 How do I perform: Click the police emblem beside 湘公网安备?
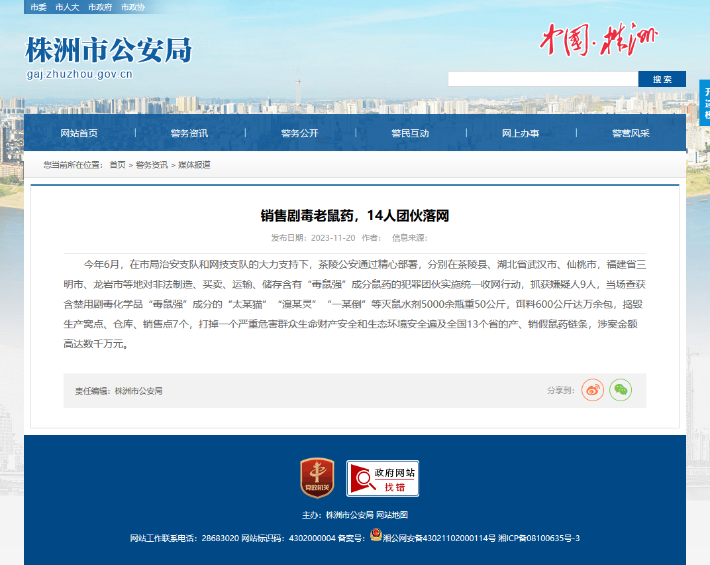pyautogui.click(x=376, y=535)
